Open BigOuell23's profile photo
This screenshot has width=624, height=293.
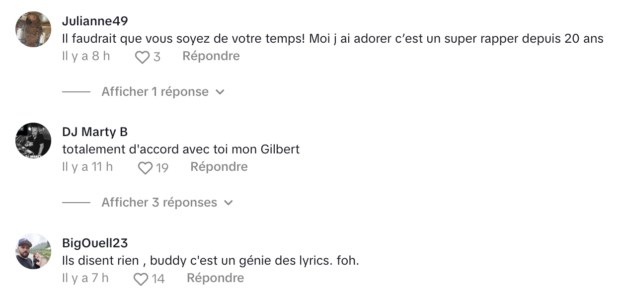[x=33, y=251]
